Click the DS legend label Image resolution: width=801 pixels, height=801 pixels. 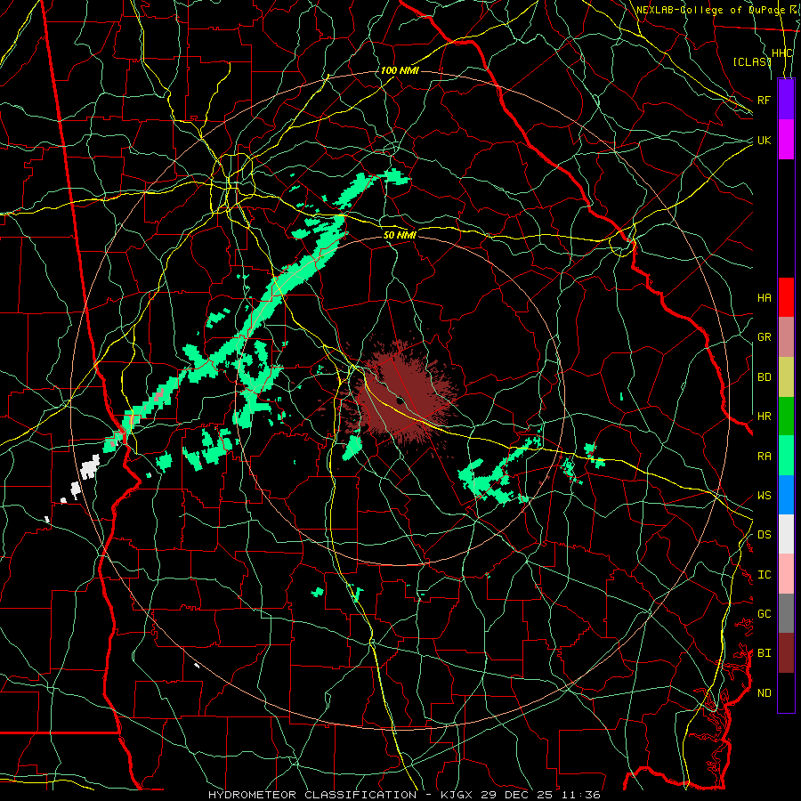coord(765,535)
